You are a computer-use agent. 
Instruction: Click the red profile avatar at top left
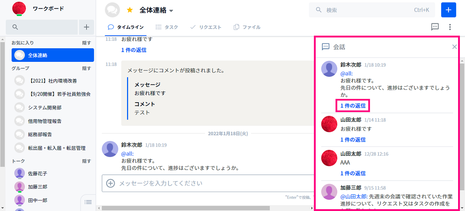coord(19,8)
